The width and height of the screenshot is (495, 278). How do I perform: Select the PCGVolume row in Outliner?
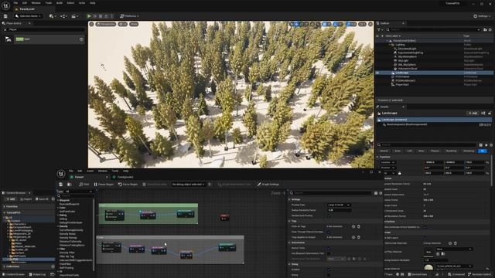(x=435, y=76)
